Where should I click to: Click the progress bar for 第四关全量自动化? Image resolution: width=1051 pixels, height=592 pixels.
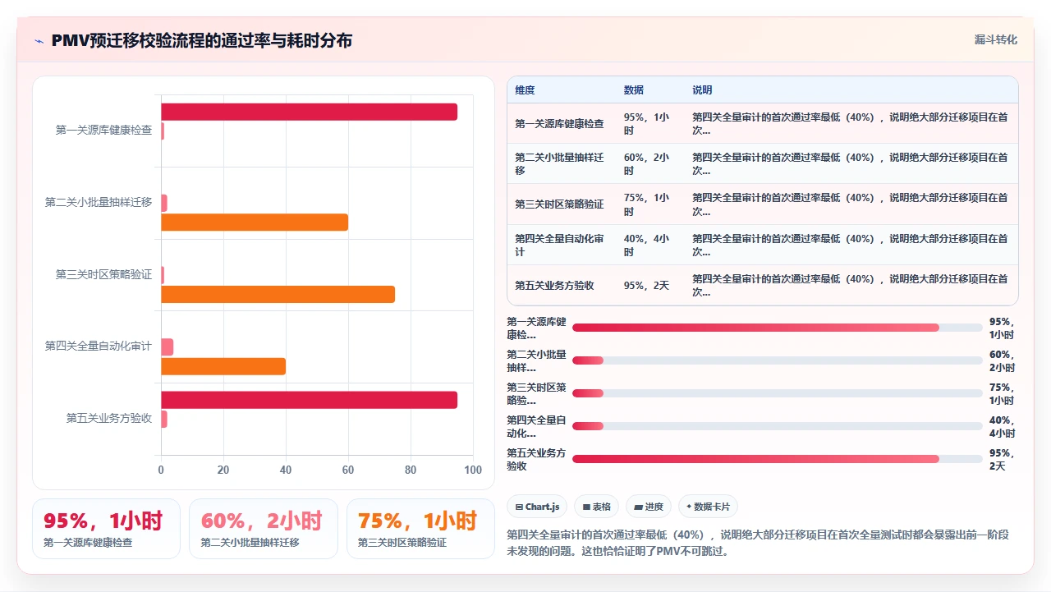(x=777, y=426)
